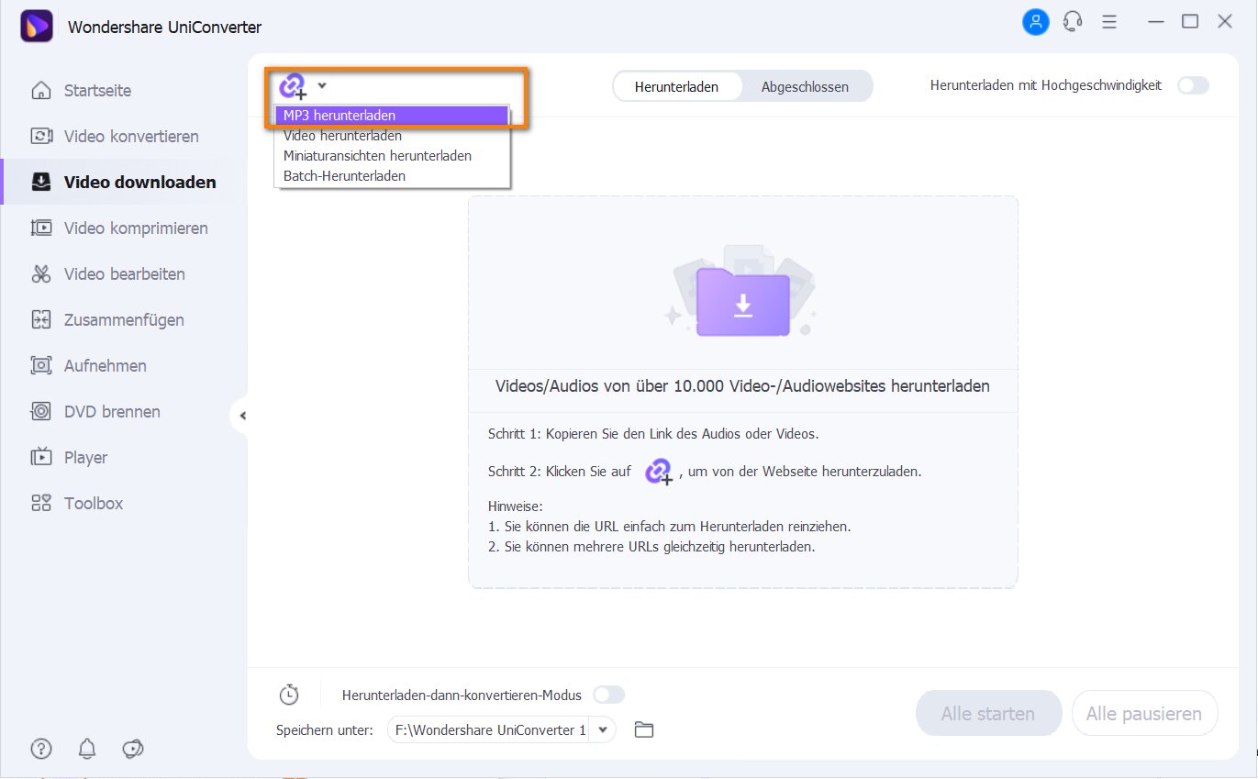Open the hamburger main menu

click(x=1108, y=22)
